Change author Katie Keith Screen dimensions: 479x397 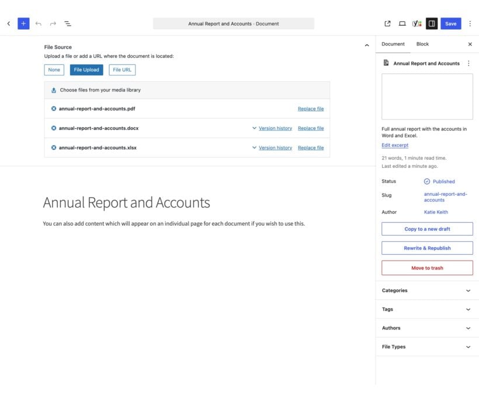coord(436,212)
